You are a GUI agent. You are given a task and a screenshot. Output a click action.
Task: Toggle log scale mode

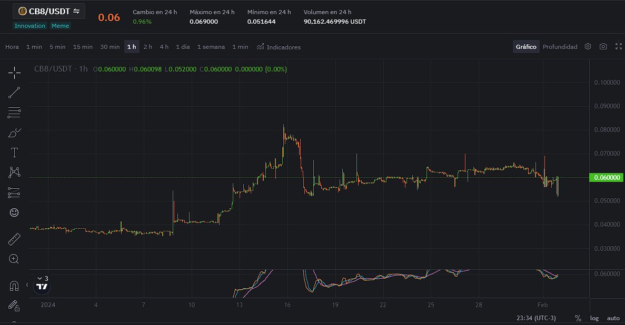pyautogui.click(x=594, y=318)
